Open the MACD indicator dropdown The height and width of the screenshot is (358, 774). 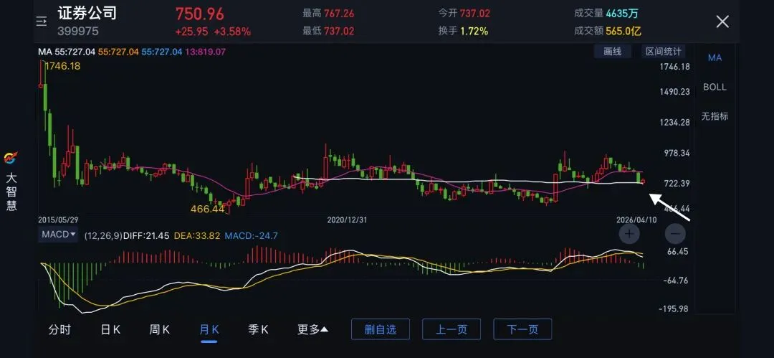[58, 235]
